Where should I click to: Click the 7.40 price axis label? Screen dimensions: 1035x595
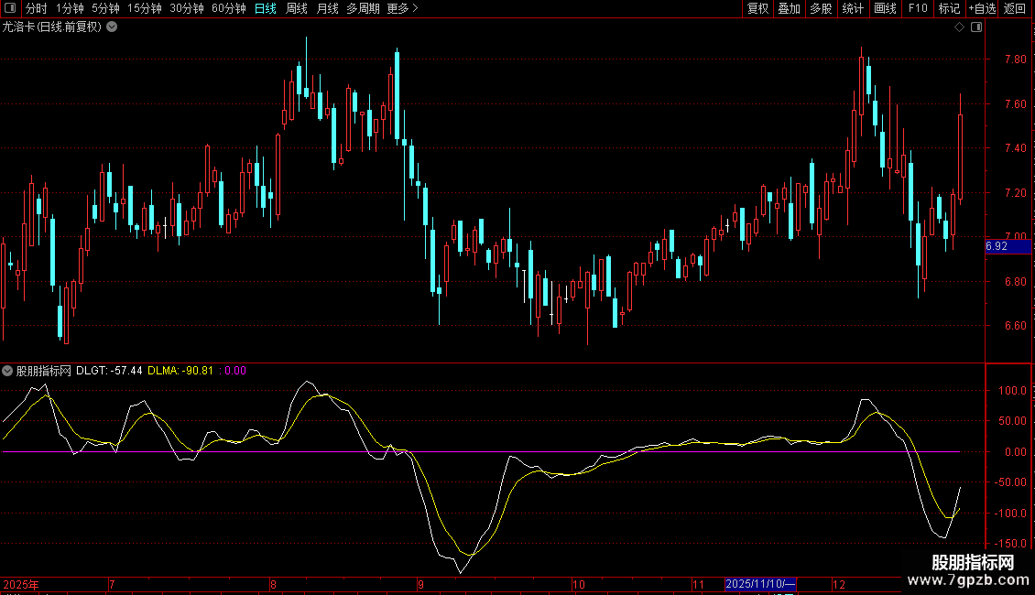1015,148
